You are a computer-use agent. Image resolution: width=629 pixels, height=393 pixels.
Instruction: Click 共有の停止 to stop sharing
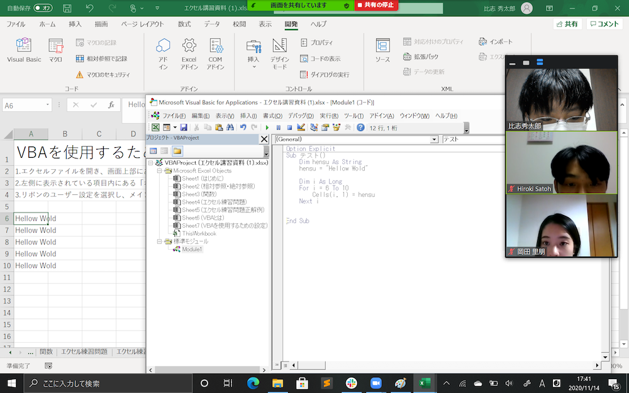pos(376,5)
